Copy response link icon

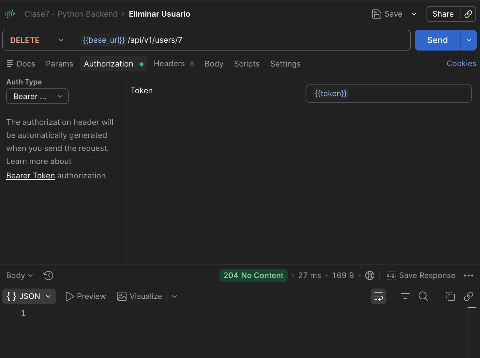(469, 296)
